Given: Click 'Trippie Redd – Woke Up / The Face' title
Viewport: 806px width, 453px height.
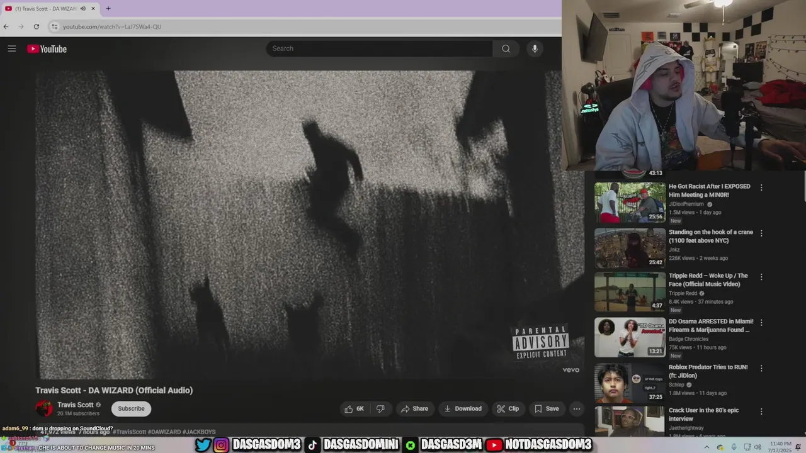Looking at the screenshot, I should [708, 280].
